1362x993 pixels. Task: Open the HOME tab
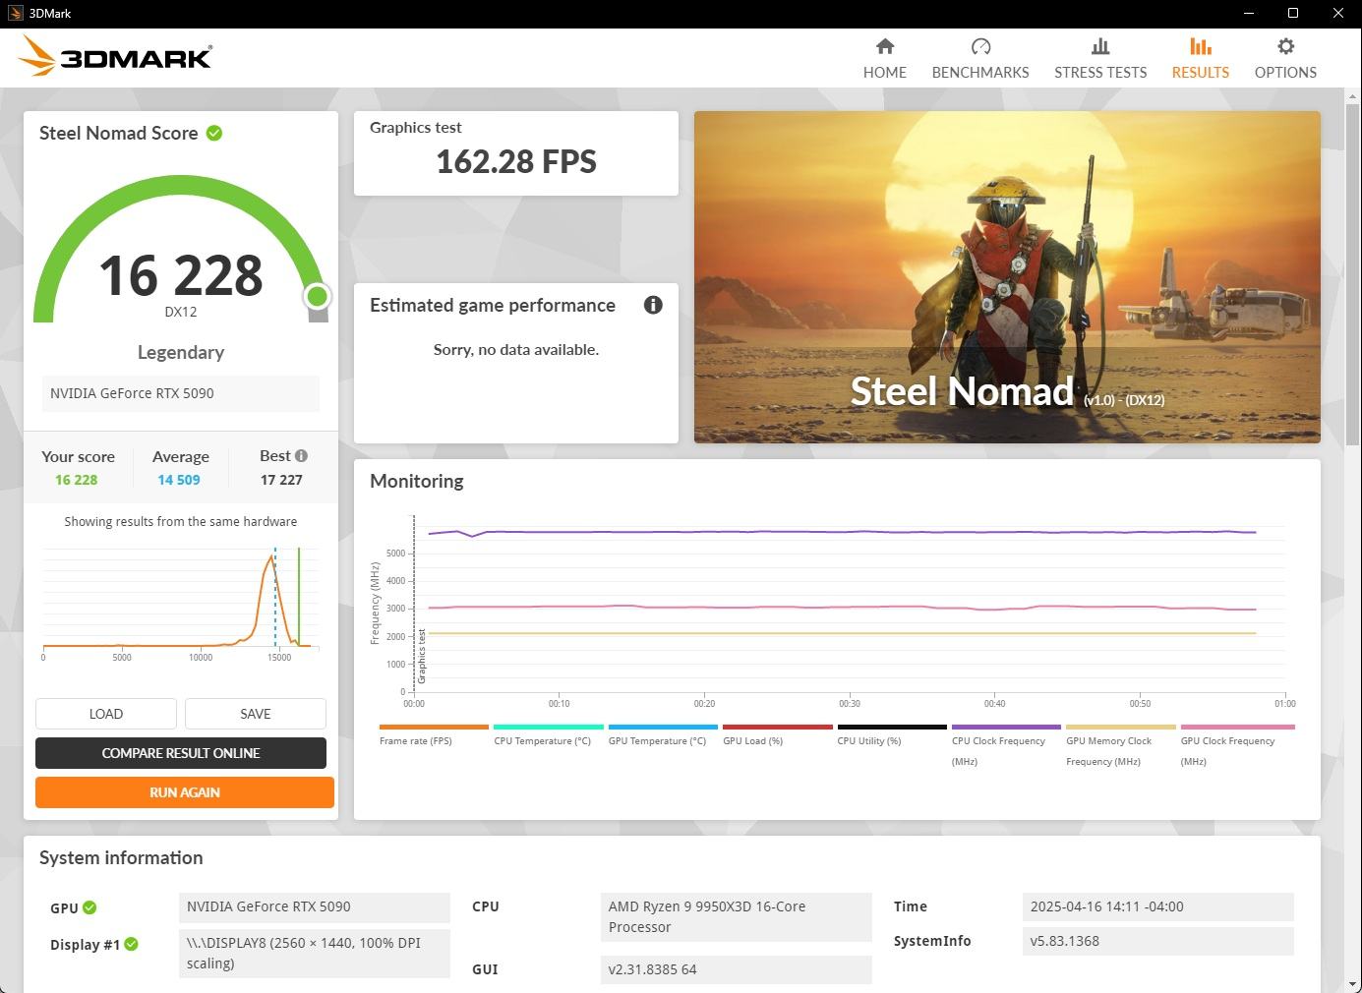pos(885,58)
